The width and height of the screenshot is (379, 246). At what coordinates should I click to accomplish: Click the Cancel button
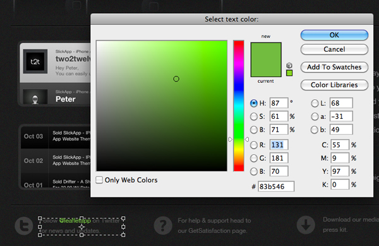coord(334,49)
